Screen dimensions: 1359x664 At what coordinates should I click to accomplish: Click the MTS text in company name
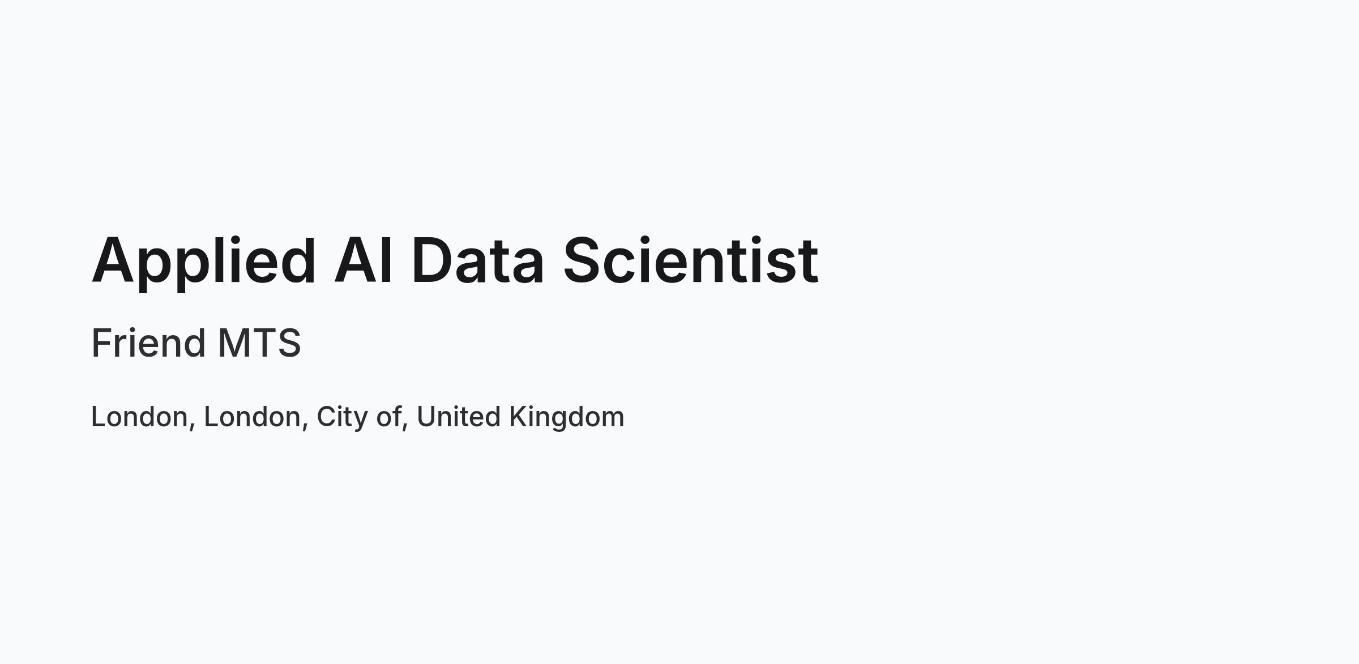click(259, 343)
